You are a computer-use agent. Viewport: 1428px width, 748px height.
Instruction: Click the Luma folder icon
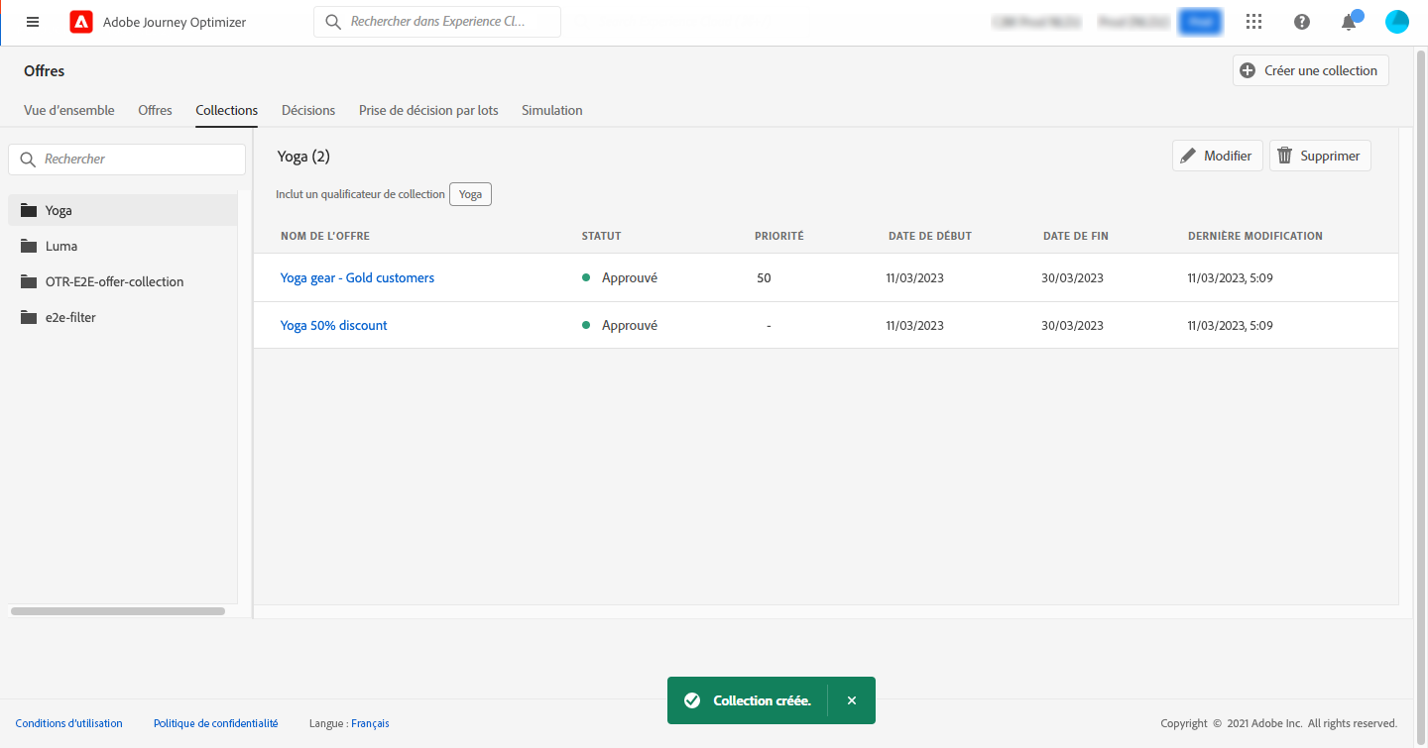coord(28,246)
